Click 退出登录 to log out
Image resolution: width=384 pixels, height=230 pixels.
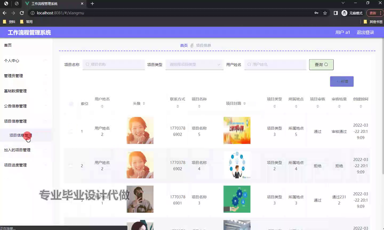365,32
